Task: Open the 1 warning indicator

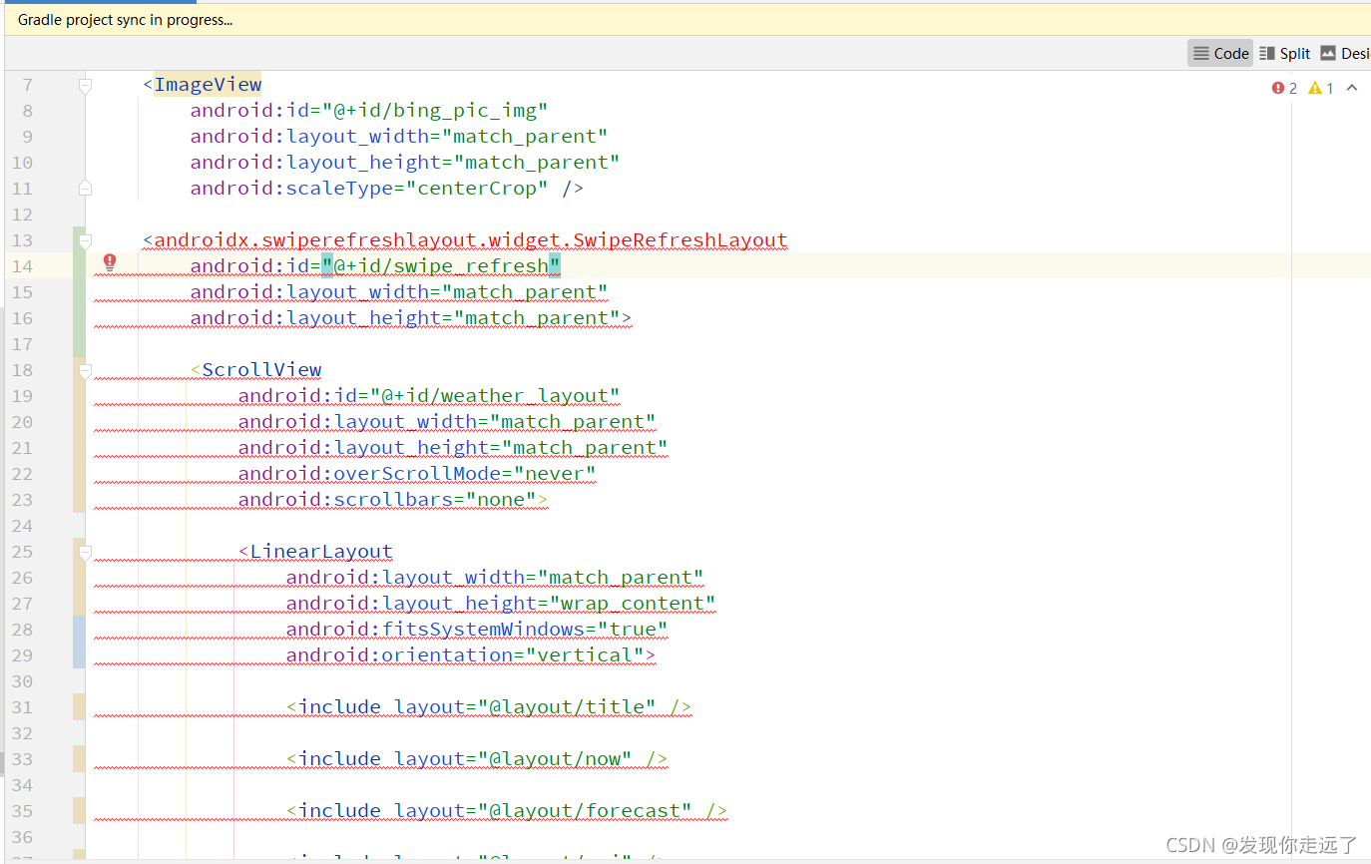Action: (x=1321, y=88)
